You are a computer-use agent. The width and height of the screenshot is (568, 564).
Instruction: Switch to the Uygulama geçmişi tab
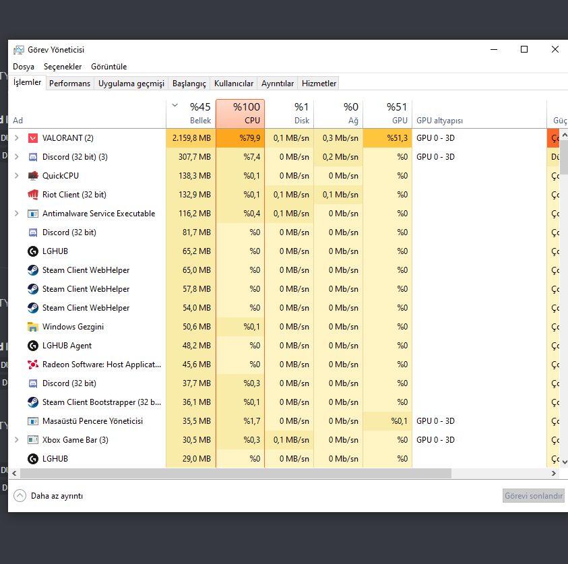point(131,84)
